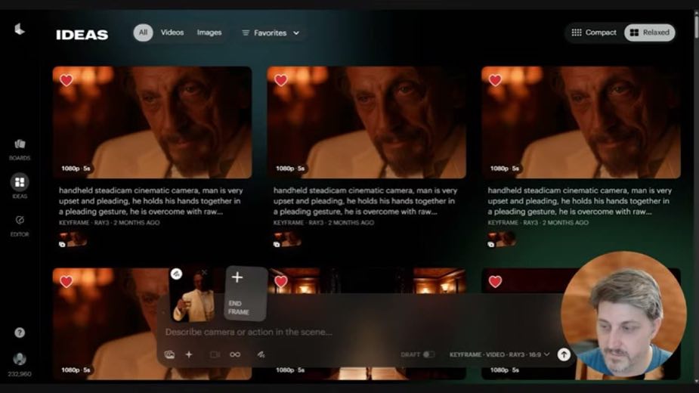Click the keyframe source thumbnail under first card
This screenshot has width=699, height=393.
tap(73, 240)
